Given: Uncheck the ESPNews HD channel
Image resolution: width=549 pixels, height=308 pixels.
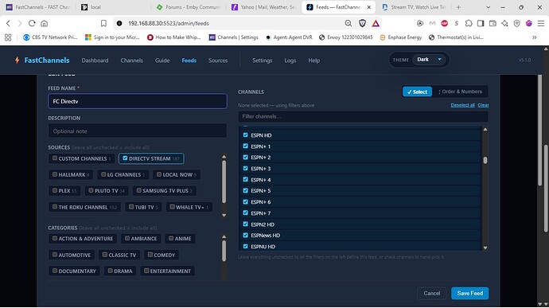Looking at the screenshot, I should point(245,235).
